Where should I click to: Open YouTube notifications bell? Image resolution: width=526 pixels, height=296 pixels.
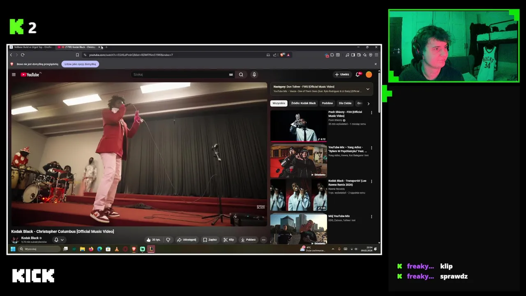tap(358, 74)
